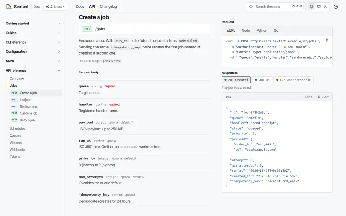Click POST badge beside Cancel a job
This screenshot has width=346, height=216.
14,113
